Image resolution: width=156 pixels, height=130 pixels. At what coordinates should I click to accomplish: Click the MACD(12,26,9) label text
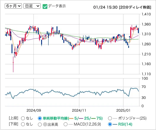click(87, 124)
